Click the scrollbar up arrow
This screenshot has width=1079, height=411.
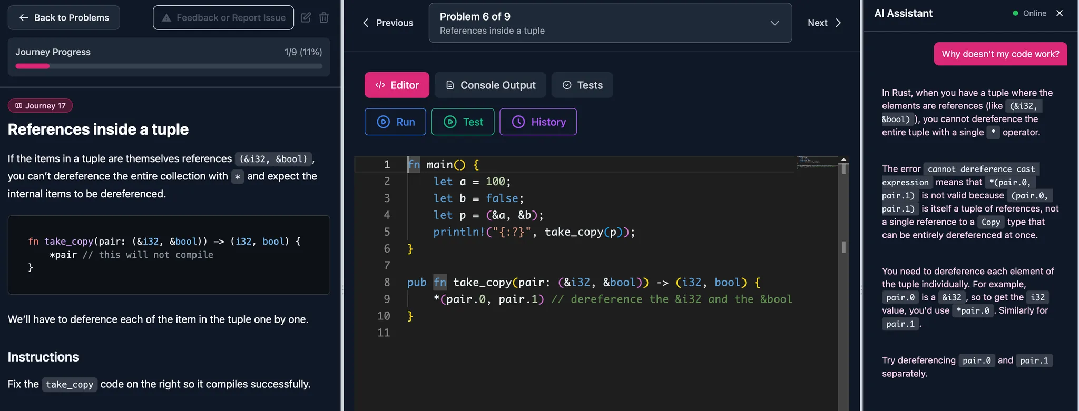pyautogui.click(x=843, y=159)
